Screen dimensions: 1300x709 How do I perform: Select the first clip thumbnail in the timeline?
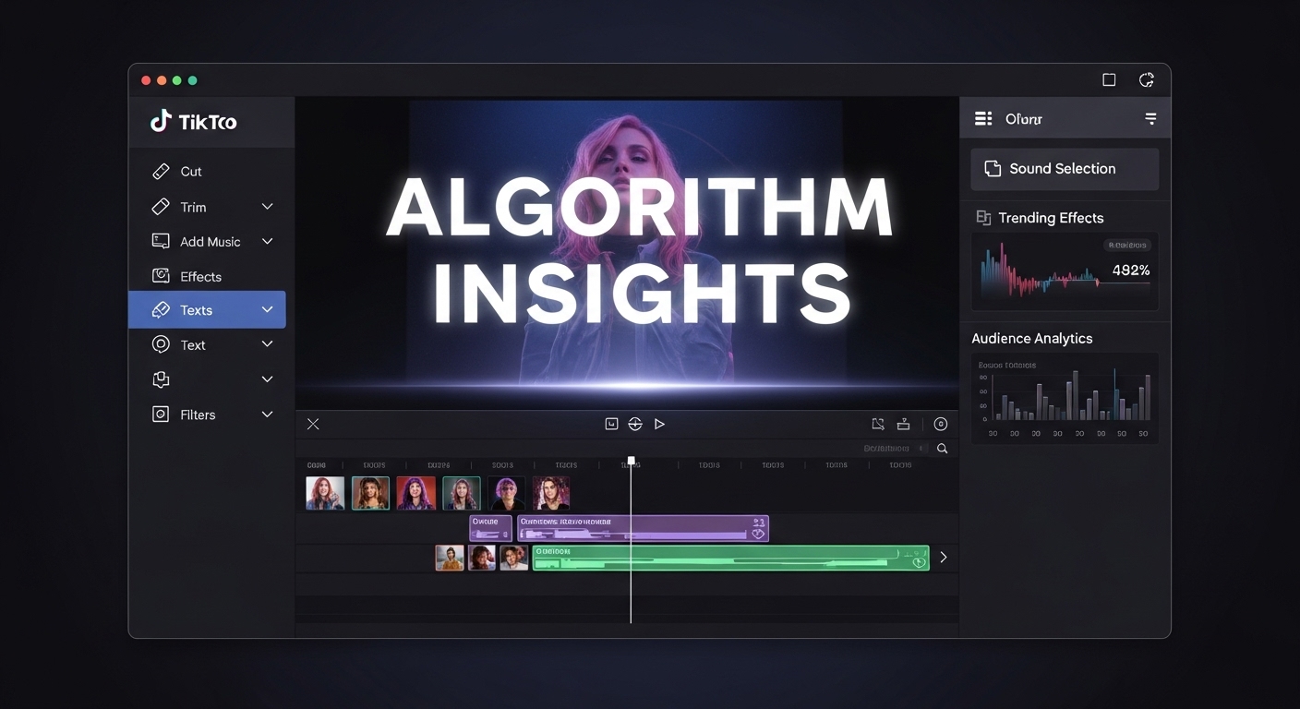[x=325, y=493]
